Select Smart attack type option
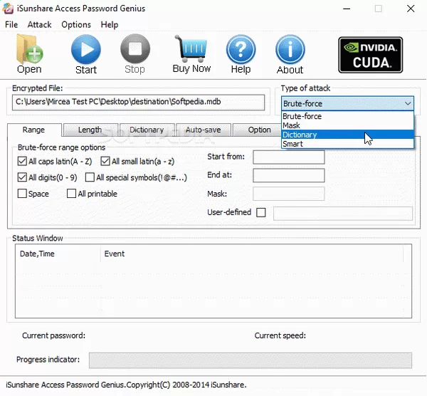This screenshot has height=396, width=427. (x=347, y=144)
